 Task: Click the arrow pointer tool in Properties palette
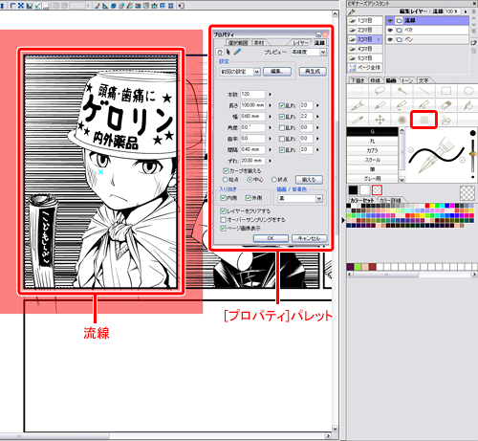click(x=228, y=52)
